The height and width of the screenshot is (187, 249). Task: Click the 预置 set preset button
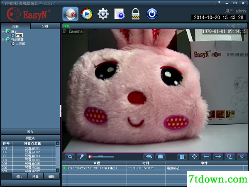coord(35,176)
